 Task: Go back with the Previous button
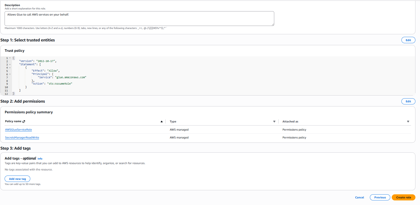tap(380, 197)
